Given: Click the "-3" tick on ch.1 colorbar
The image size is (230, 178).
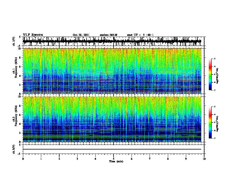Looking at the screenshot, I should click(x=214, y=58).
